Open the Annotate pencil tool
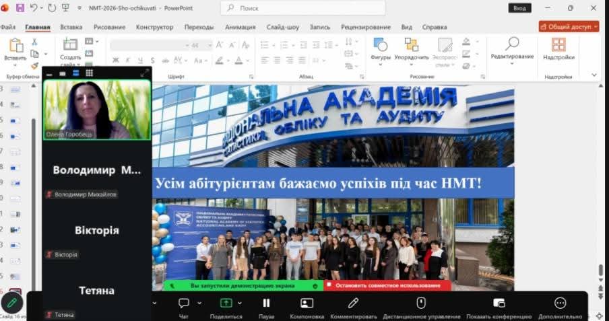Image resolution: width=609 pixels, height=321 pixels. [x=352, y=303]
